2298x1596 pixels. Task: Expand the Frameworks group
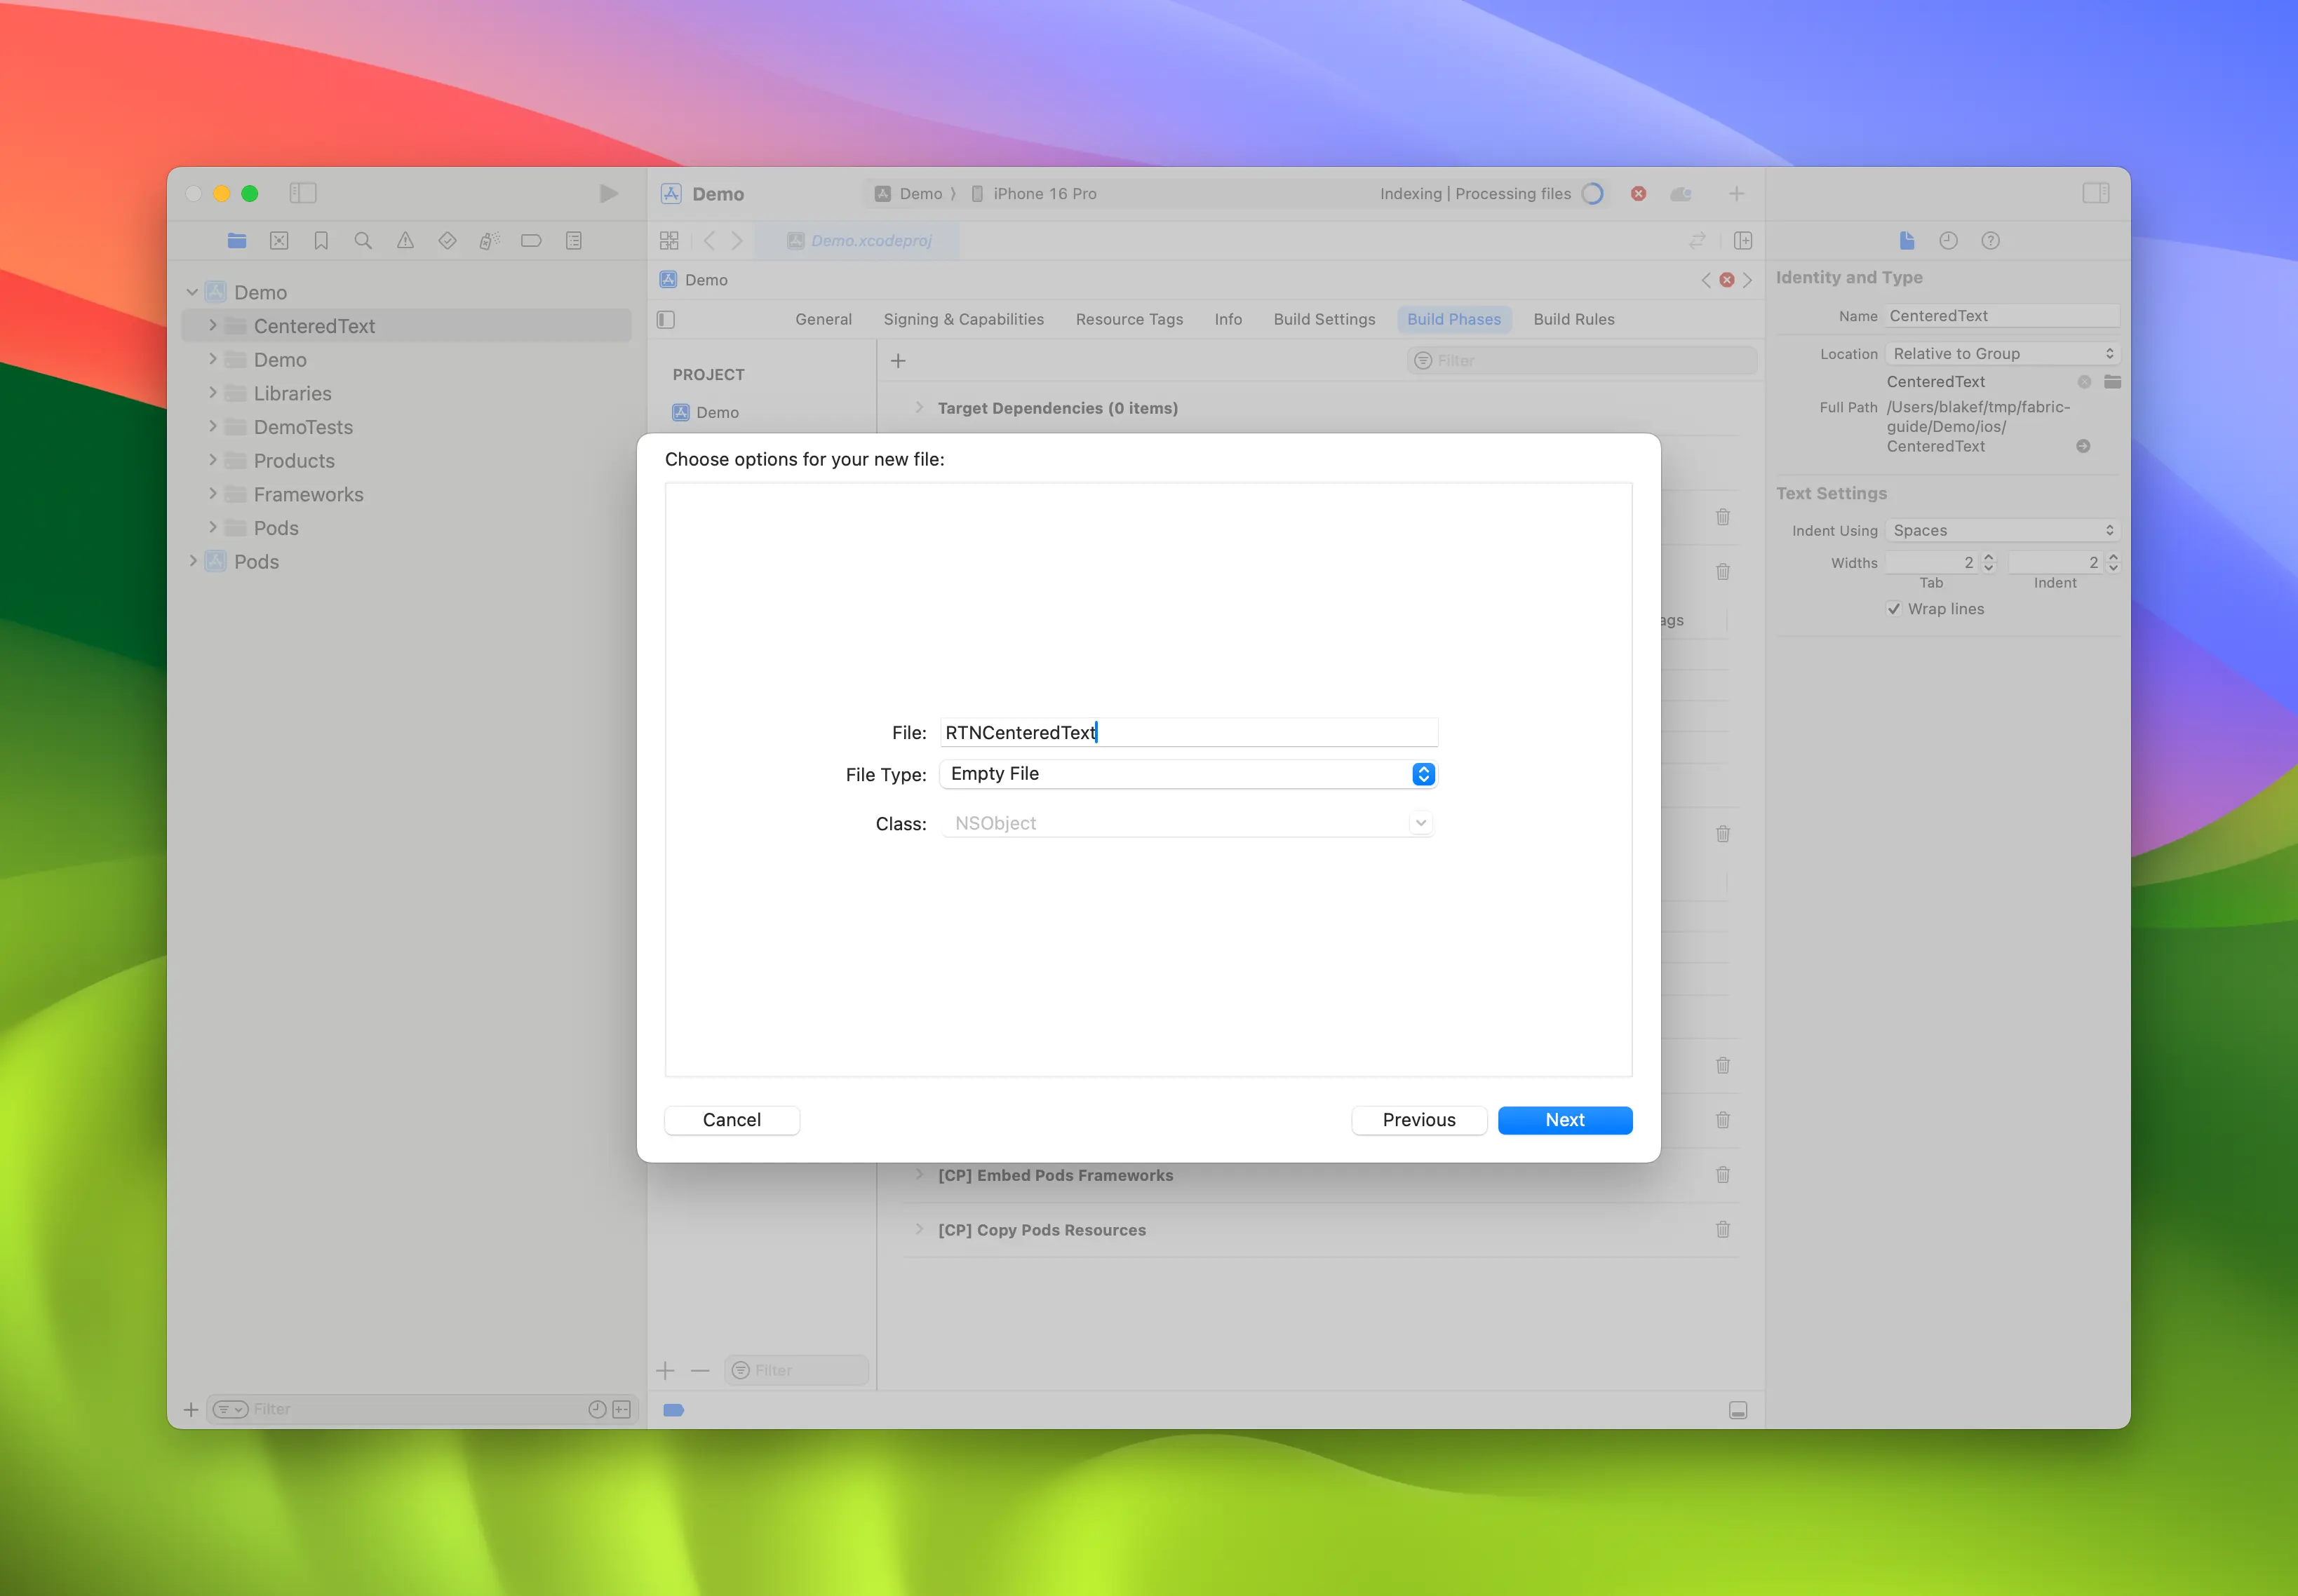[x=213, y=493]
